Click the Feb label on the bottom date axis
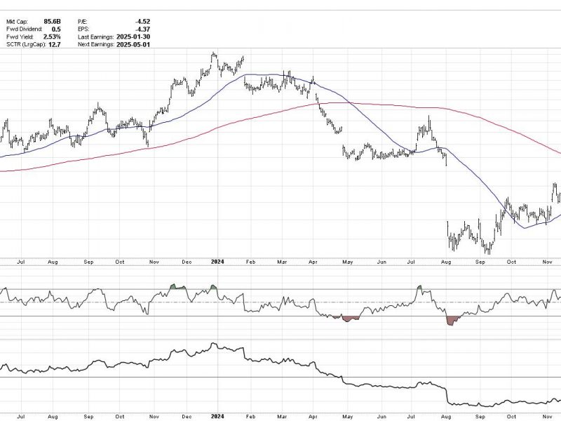 (x=250, y=417)
